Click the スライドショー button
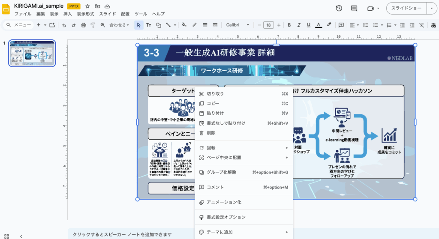439x239 pixels. pyautogui.click(x=406, y=8)
